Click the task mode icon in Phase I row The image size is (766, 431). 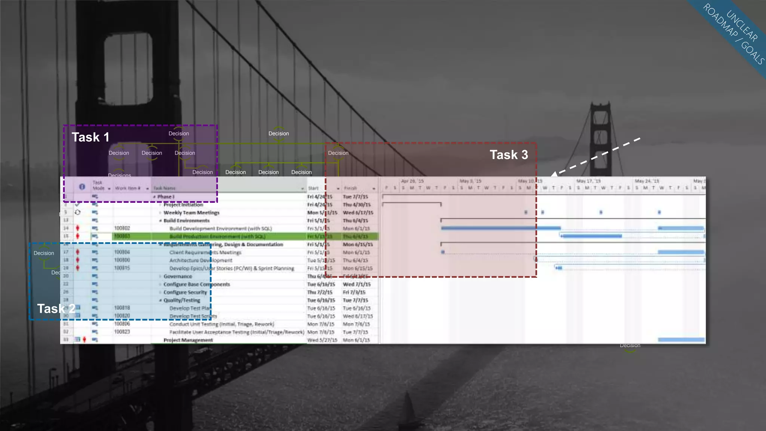[95, 196]
